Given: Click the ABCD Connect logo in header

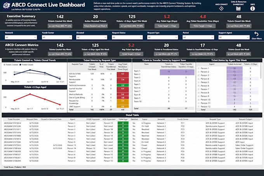Looking at the screenshot, I should [6, 5].
